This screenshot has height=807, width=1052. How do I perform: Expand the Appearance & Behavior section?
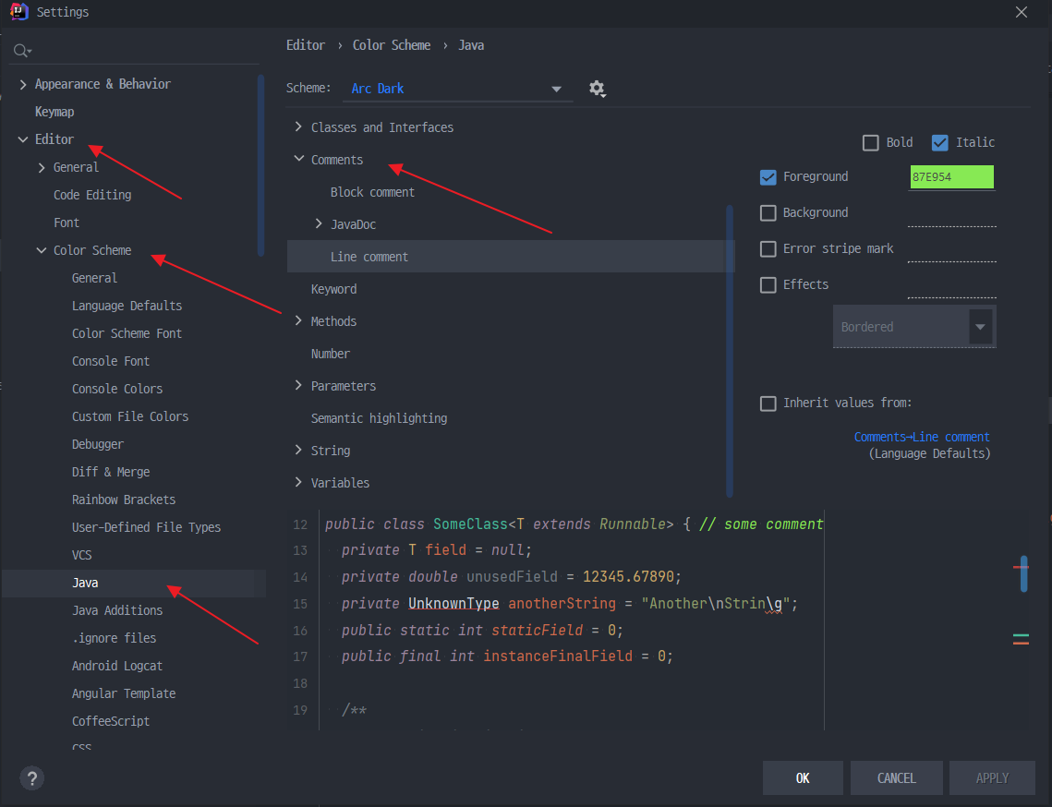[23, 84]
